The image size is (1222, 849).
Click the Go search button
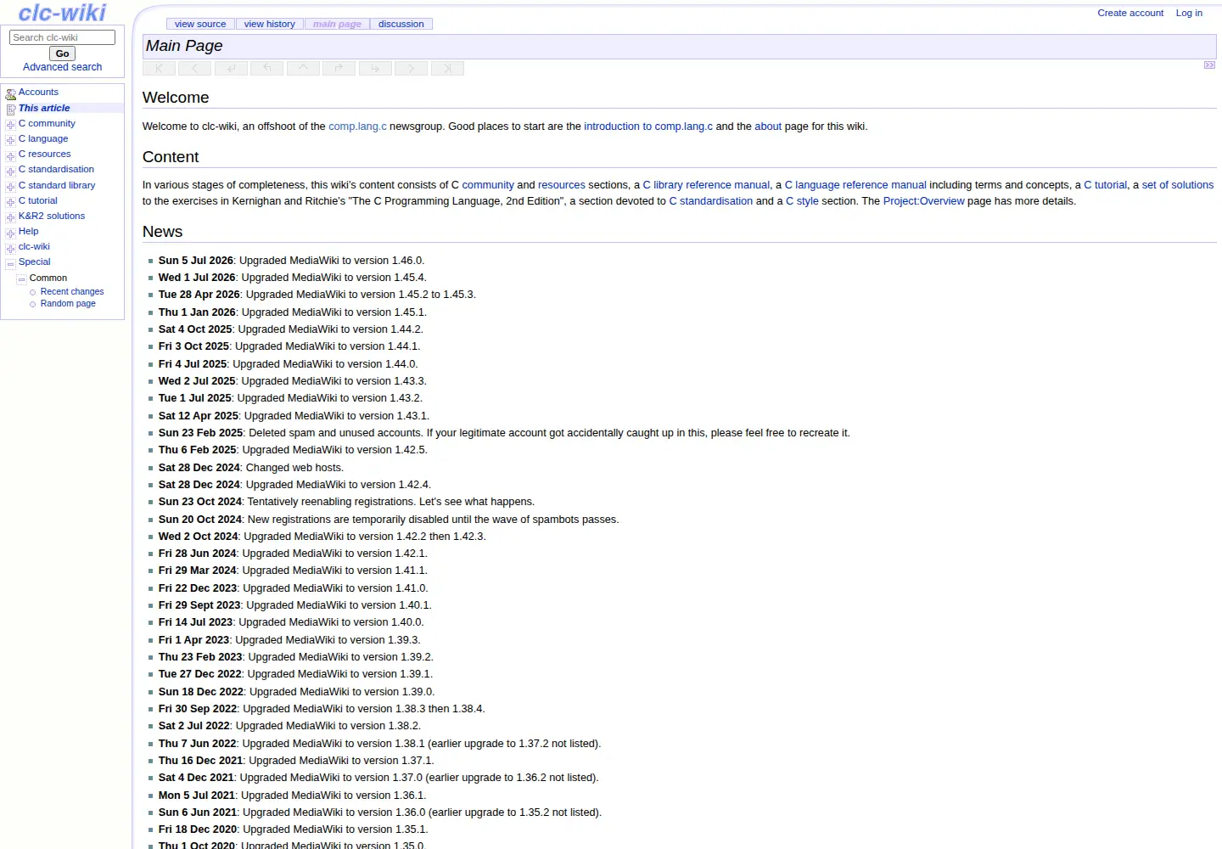(x=62, y=53)
